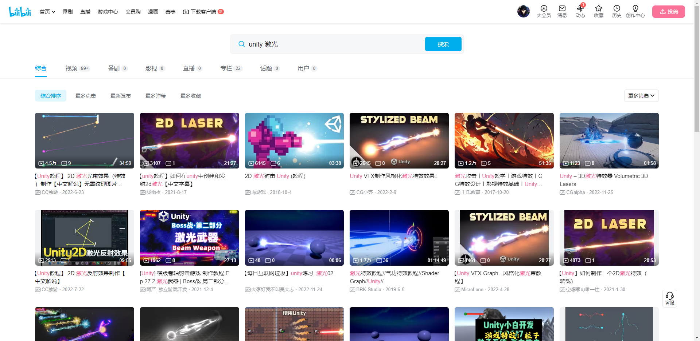Select the 综合 results tab

tap(41, 68)
